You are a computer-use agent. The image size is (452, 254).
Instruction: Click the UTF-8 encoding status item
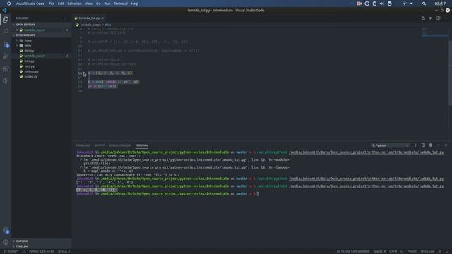[393, 251]
